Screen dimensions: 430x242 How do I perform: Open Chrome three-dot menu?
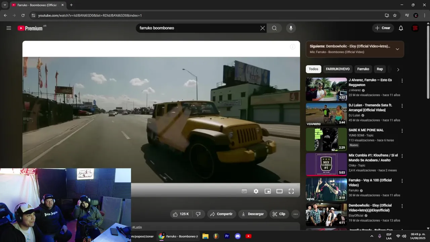[x=425, y=15]
